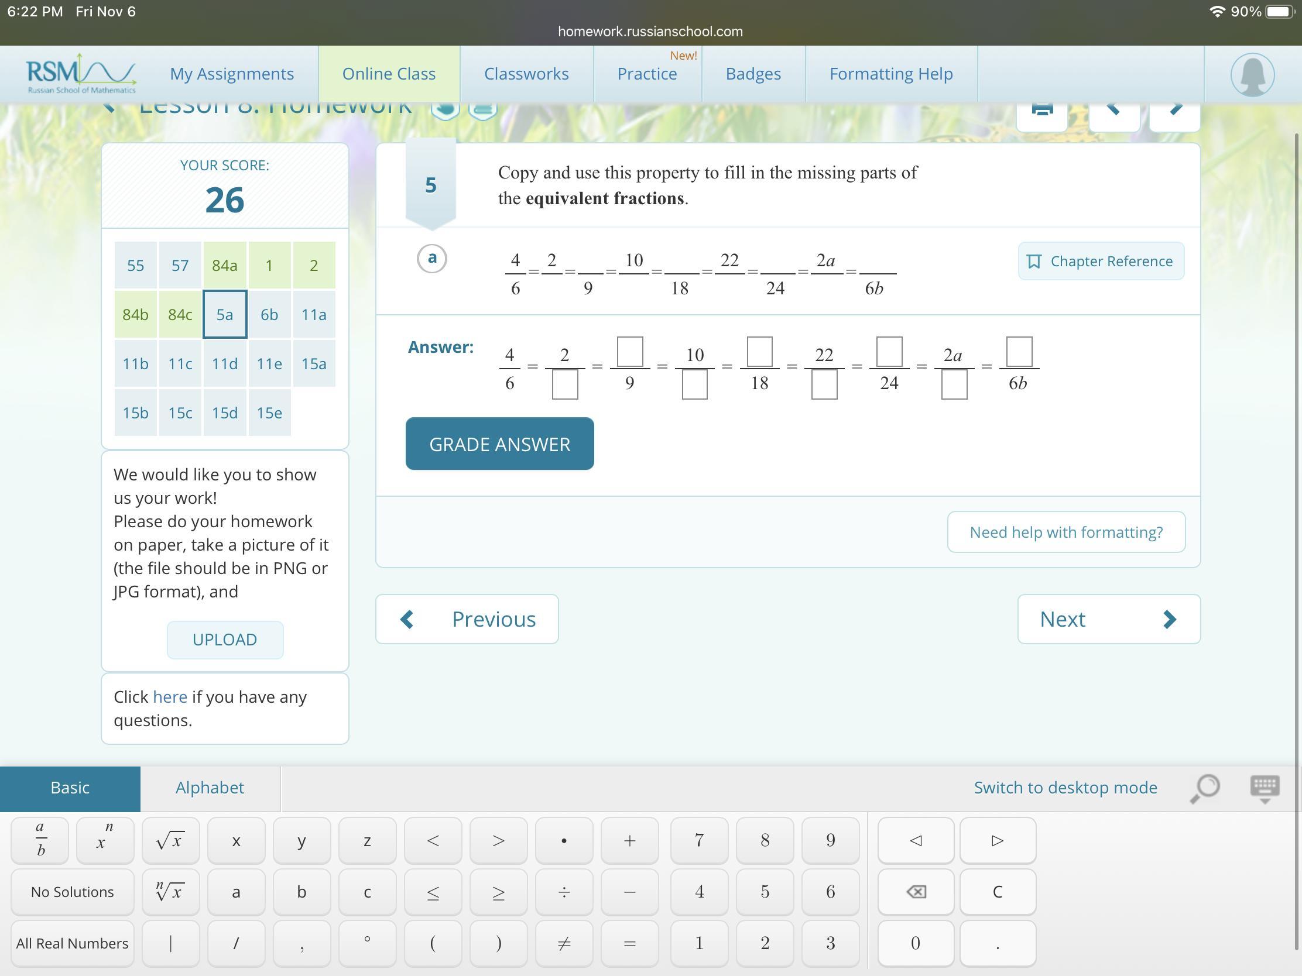
Task: Click the magnifier icon in keyboard bar
Action: (1204, 788)
